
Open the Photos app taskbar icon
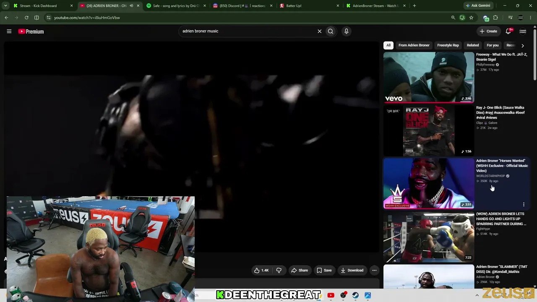click(368, 295)
